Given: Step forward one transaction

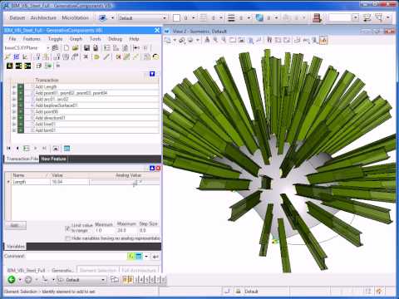Looking at the screenshot, I should point(36,149).
